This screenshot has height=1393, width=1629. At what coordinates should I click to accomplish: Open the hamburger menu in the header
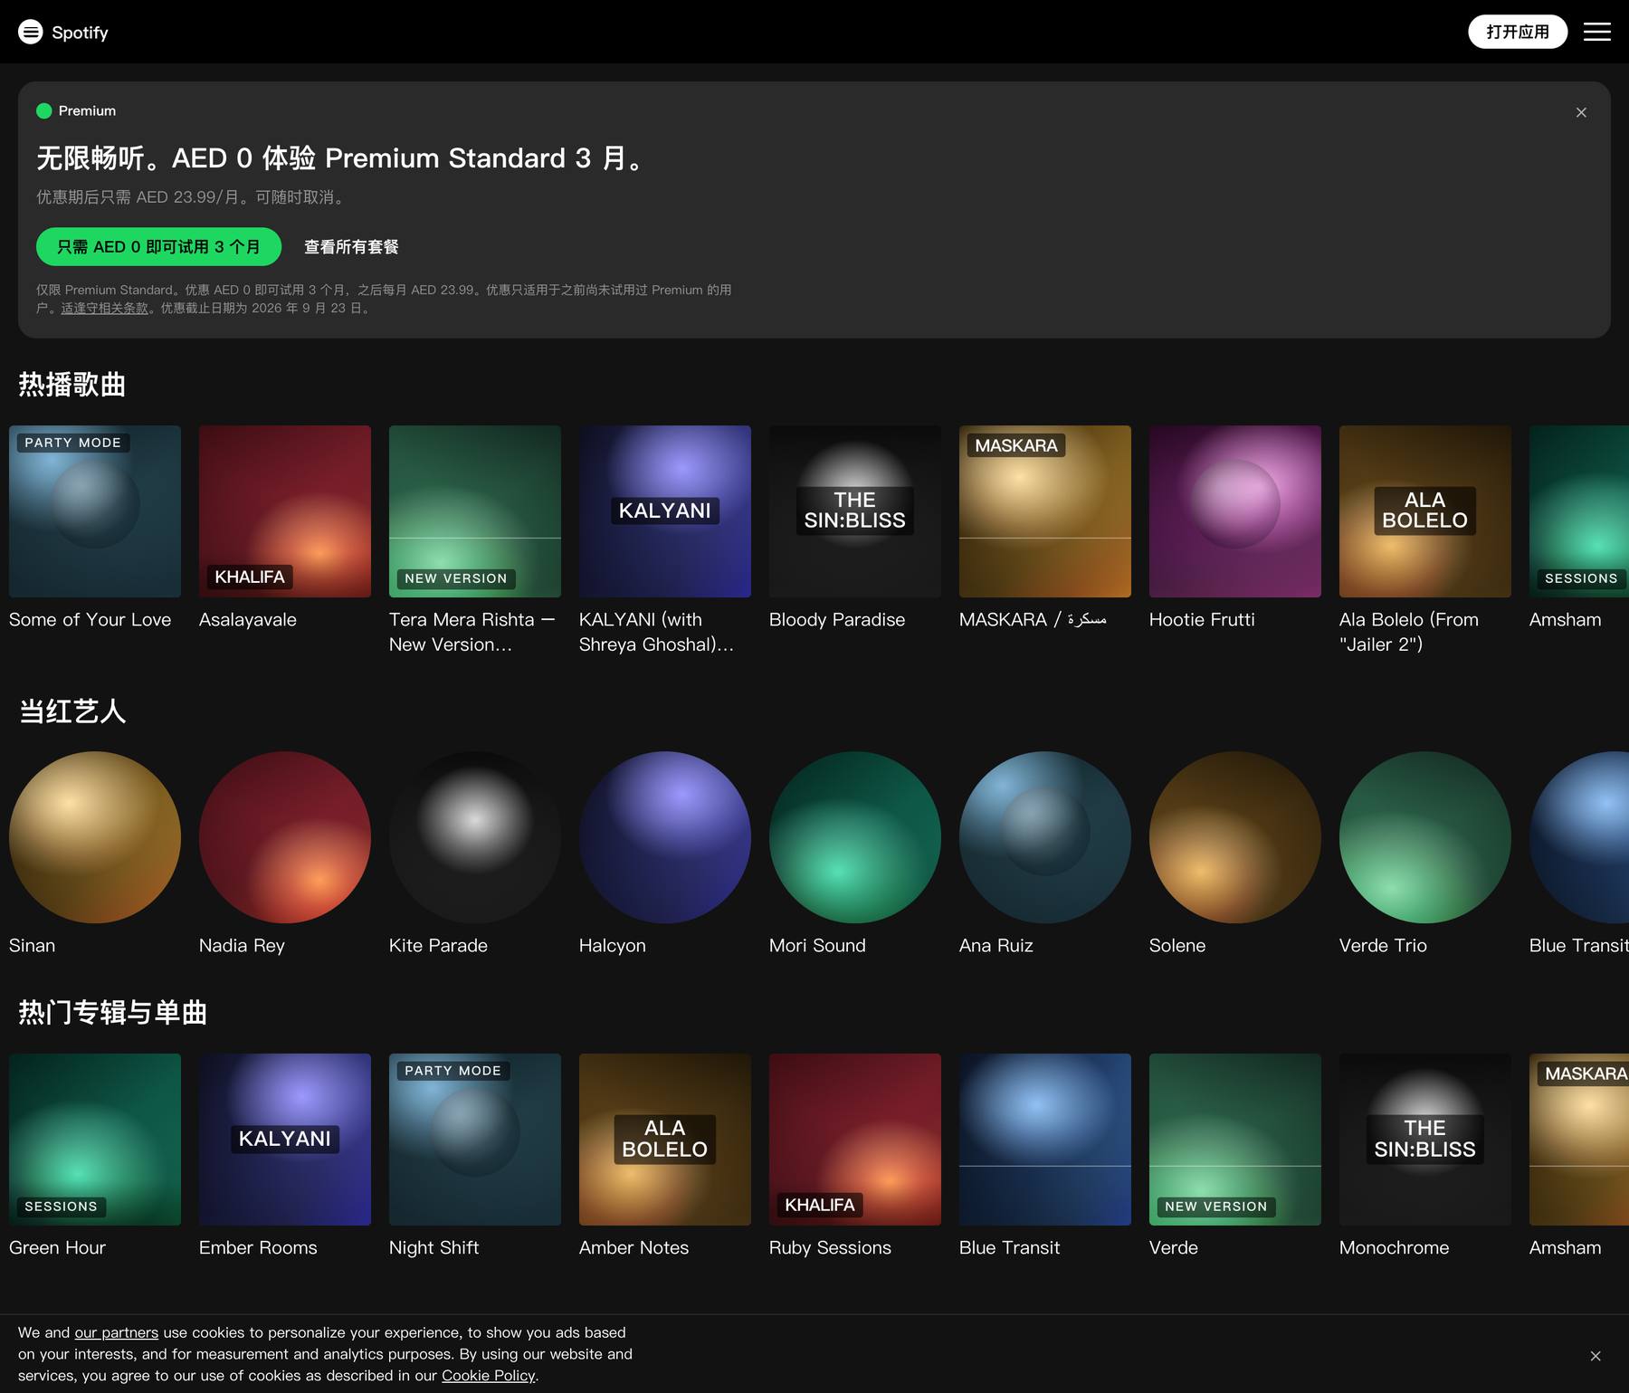pyautogui.click(x=1596, y=32)
